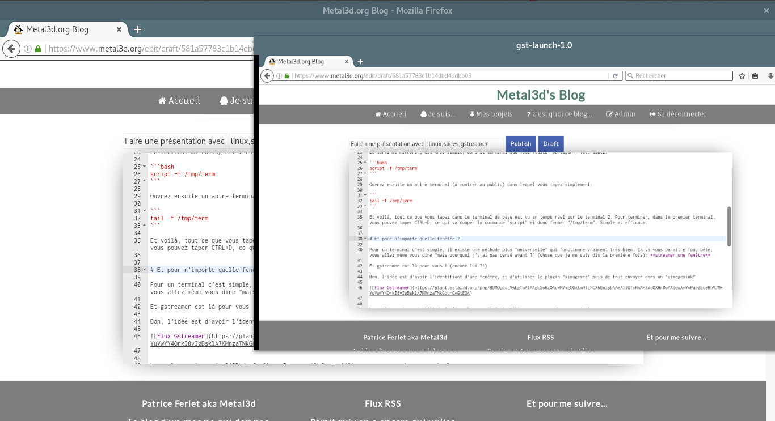Collapse the fold arrow at line 25 in Firefox
The height and width of the screenshot is (421, 775).
[x=144, y=167]
